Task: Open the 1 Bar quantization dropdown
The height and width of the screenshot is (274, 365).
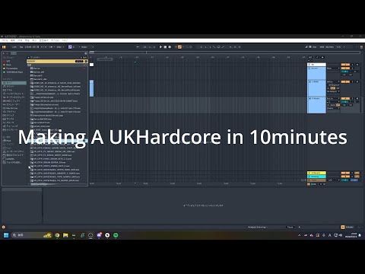Action: (60, 47)
